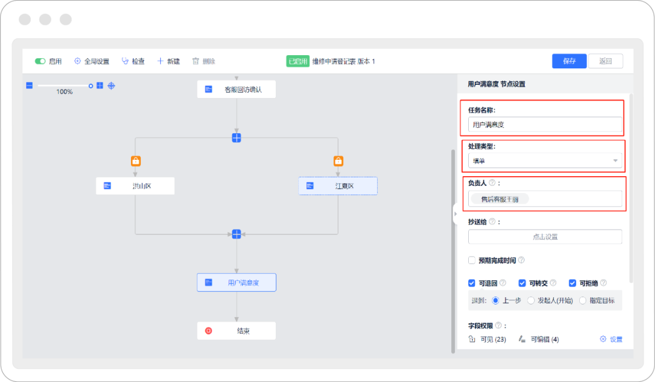Click the 点击设置 button under 抄送给
Screen dimensions: 655x382
(545, 237)
